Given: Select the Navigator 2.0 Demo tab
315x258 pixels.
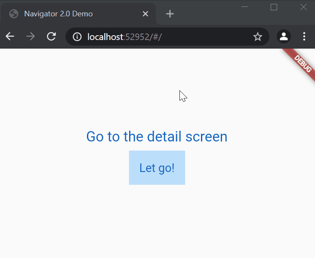Looking at the screenshot, I should click(x=78, y=14).
